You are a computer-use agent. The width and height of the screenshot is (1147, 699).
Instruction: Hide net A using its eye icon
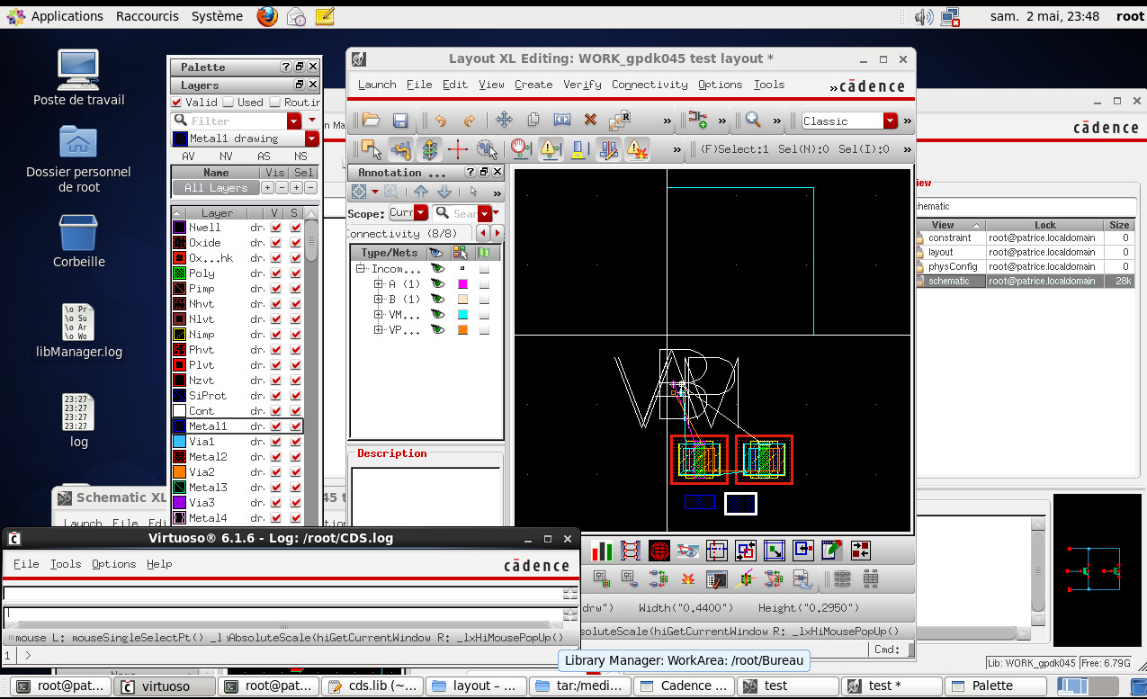tap(437, 284)
